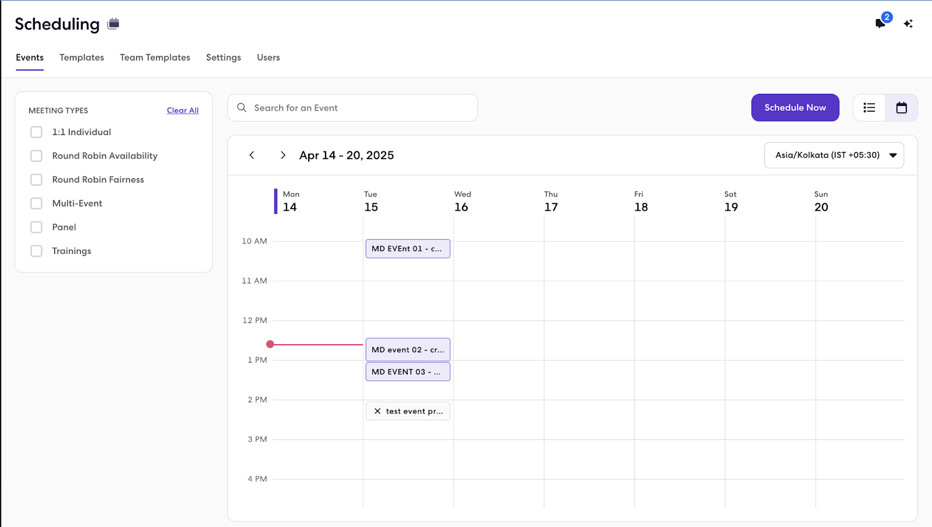Click the calendar icon beside Scheduling title
Screen dimensions: 932x527
tap(112, 24)
